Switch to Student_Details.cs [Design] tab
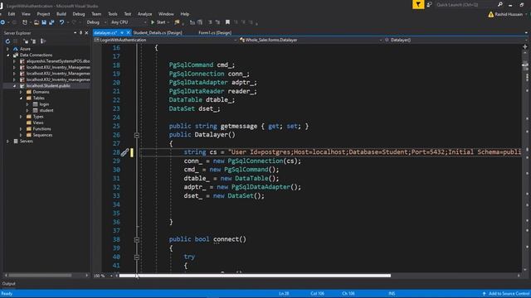The image size is (531, 298). point(158,33)
